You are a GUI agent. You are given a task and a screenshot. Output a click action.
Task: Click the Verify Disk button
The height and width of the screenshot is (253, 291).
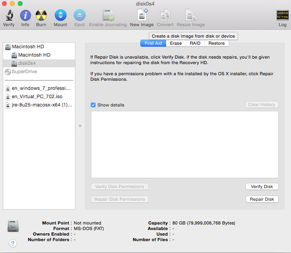(x=262, y=186)
